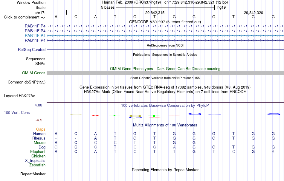Click the SNPs track label
Image resolution: width=284 pixels, height=181 pixels.
[40, 64]
